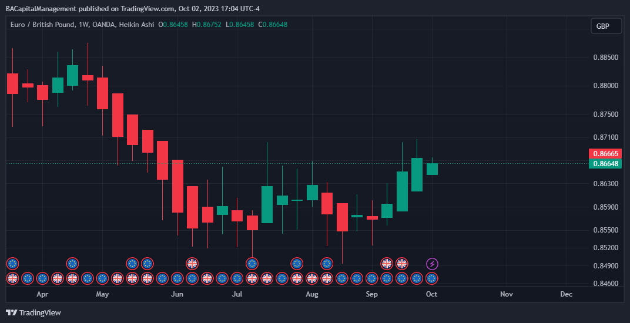Click second of two adjacent upper-row EU flags in May
Image resolution: width=630 pixels, height=323 pixels.
click(147, 264)
